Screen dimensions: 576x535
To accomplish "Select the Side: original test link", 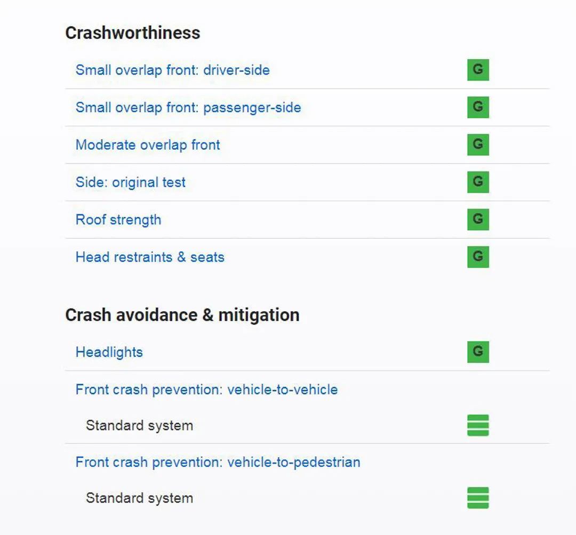I will click(x=130, y=182).
